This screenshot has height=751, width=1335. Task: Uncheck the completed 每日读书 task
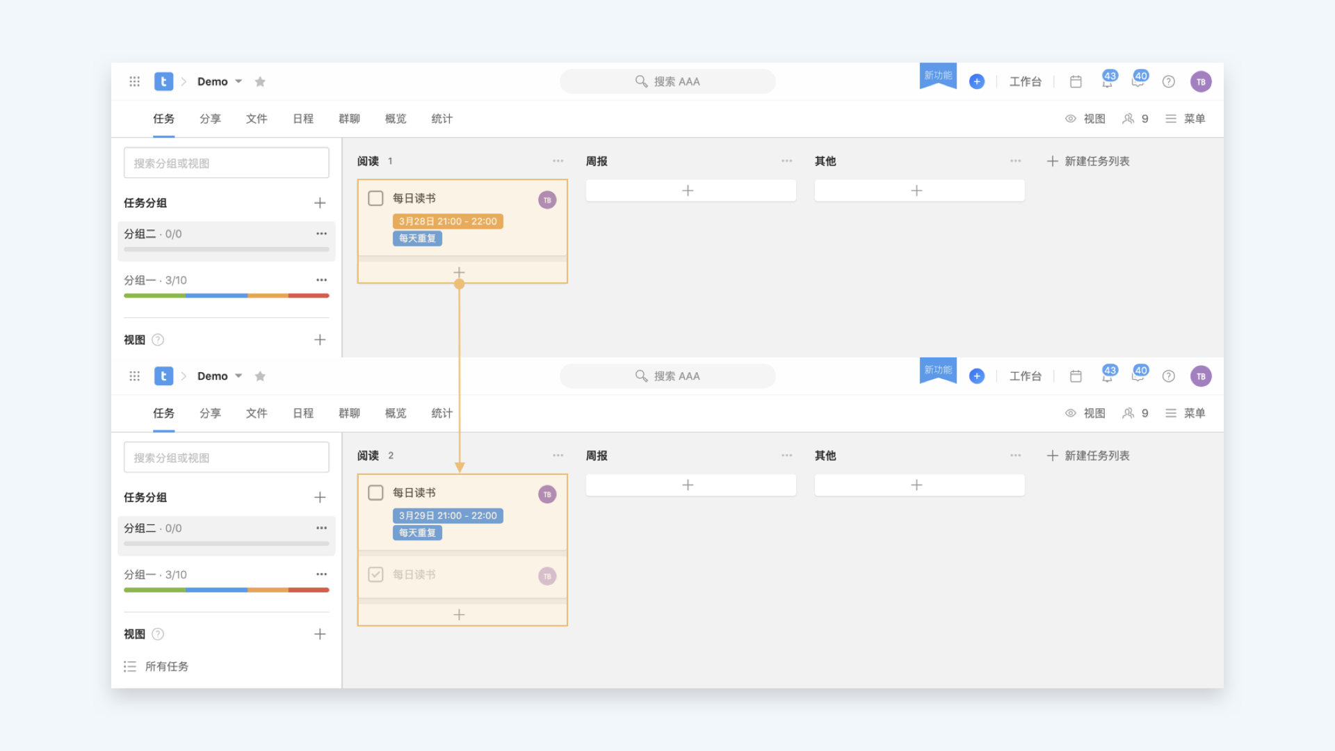point(375,574)
